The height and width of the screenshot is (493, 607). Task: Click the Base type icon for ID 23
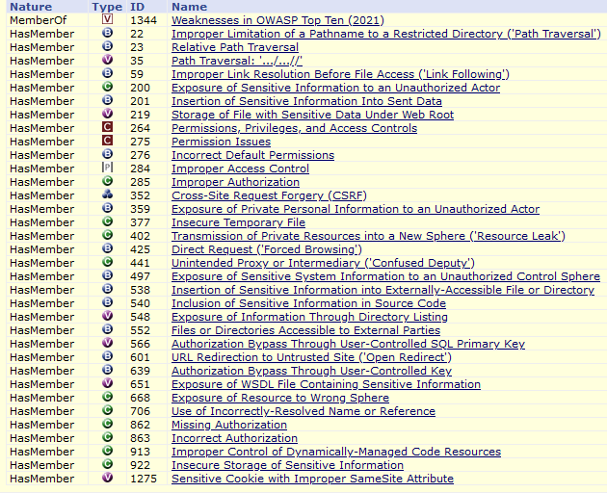coord(107,46)
